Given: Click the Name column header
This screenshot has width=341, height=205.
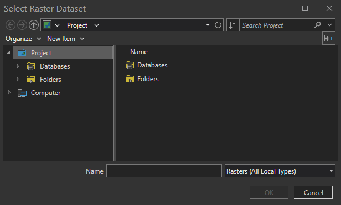Looking at the screenshot, I should click(139, 52).
